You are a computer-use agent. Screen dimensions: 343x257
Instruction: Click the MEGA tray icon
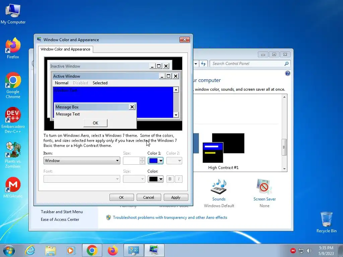(x=293, y=251)
